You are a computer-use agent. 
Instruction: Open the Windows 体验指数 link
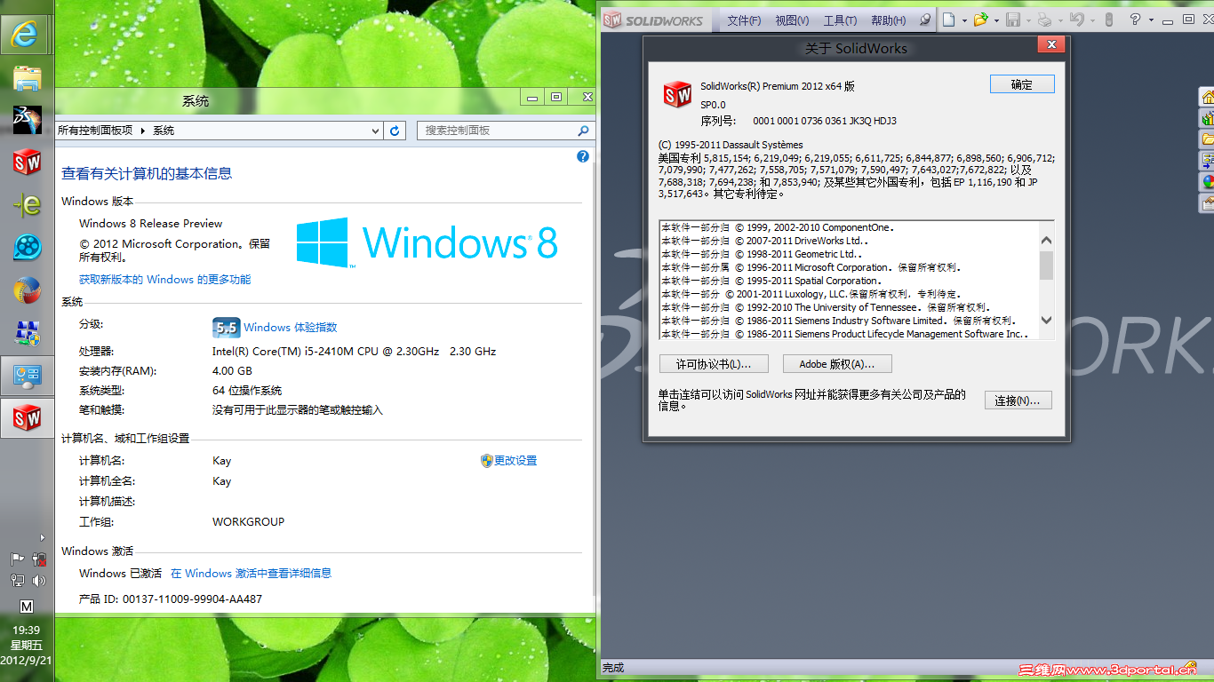point(290,328)
